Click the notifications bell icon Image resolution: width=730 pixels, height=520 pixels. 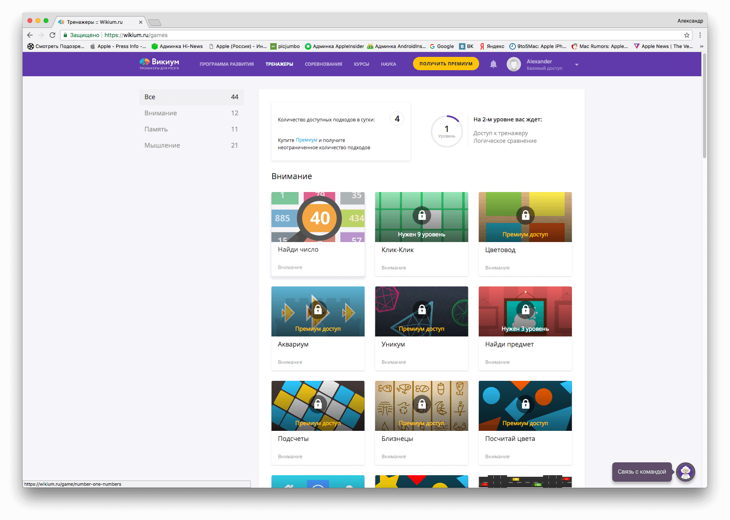[493, 64]
